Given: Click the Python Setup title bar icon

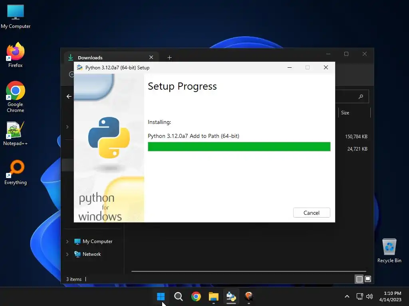Looking at the screenshot, I should coord(79,68).
